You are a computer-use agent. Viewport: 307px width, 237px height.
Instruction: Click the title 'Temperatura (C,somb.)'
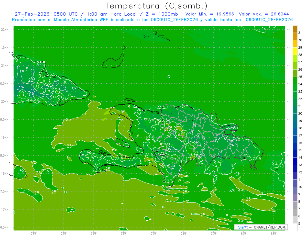(156, 6)
